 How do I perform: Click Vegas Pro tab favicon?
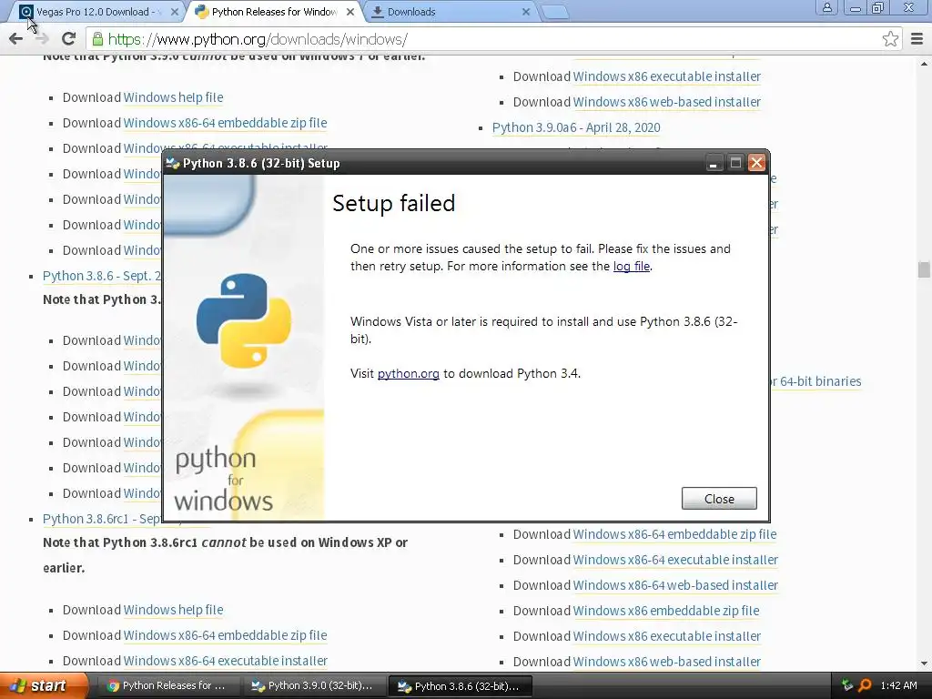point(25,11)
